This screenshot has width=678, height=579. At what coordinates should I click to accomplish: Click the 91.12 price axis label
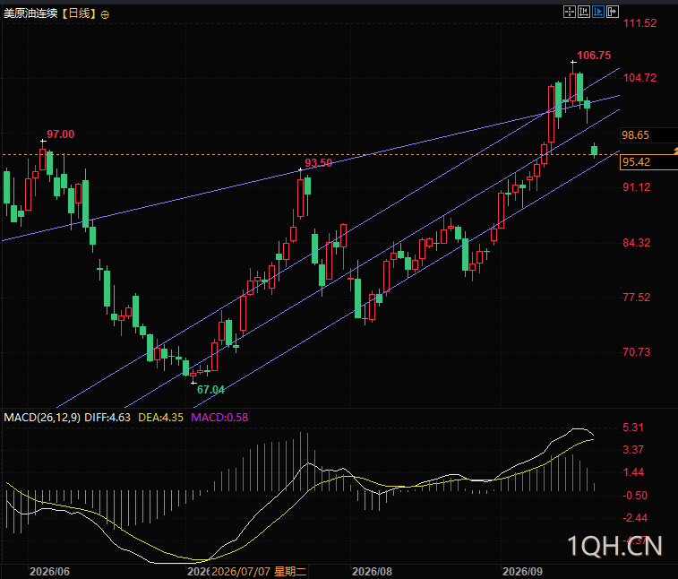(x=636, y=187)
